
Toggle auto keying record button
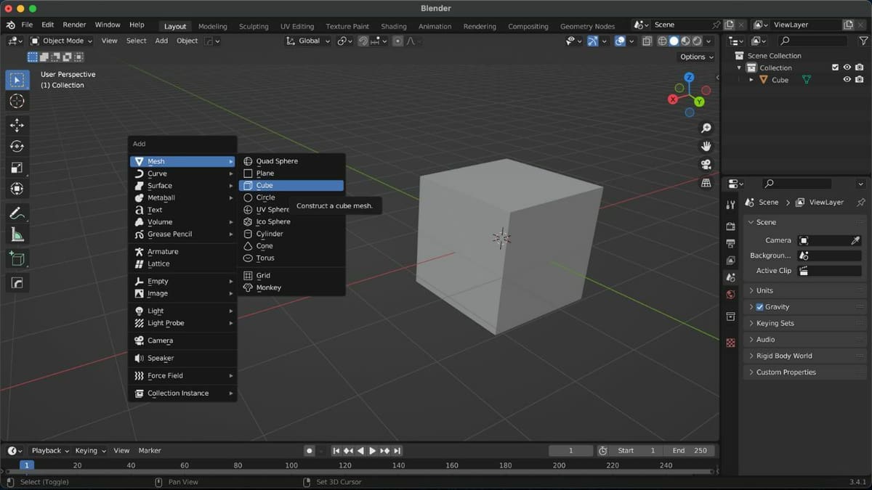[x=309, y=451]
